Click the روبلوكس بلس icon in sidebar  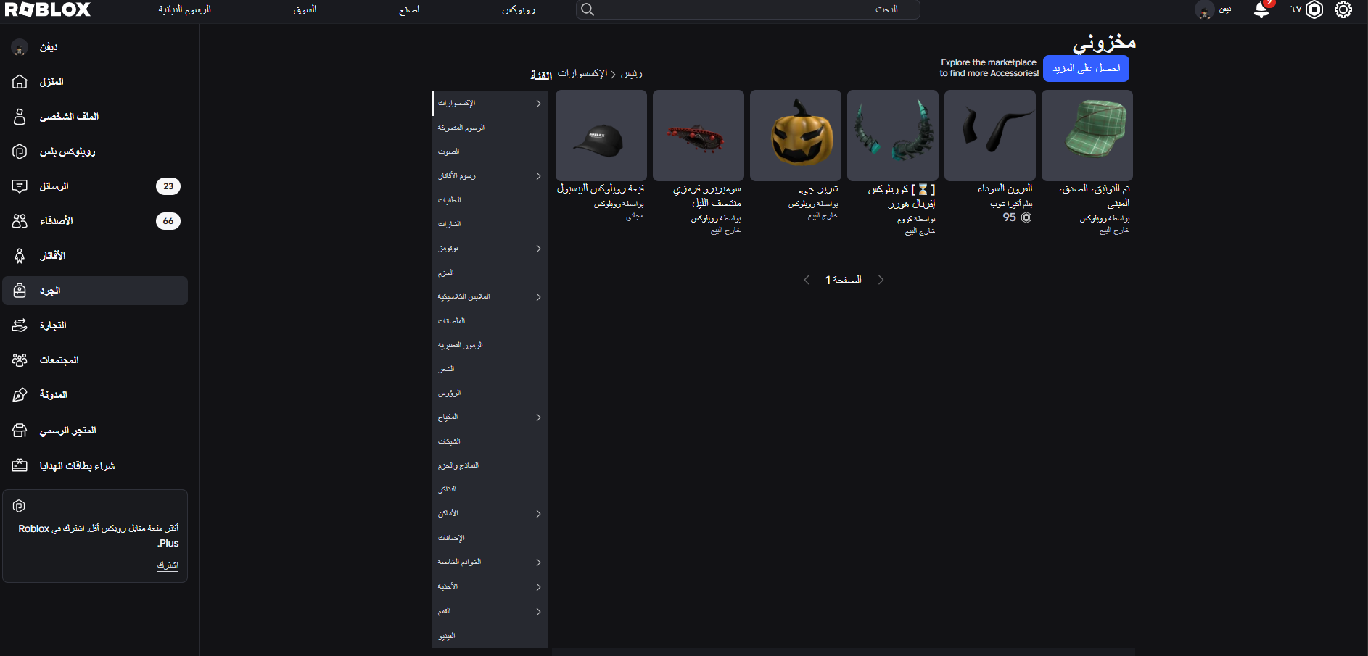[x=20, y=151]
